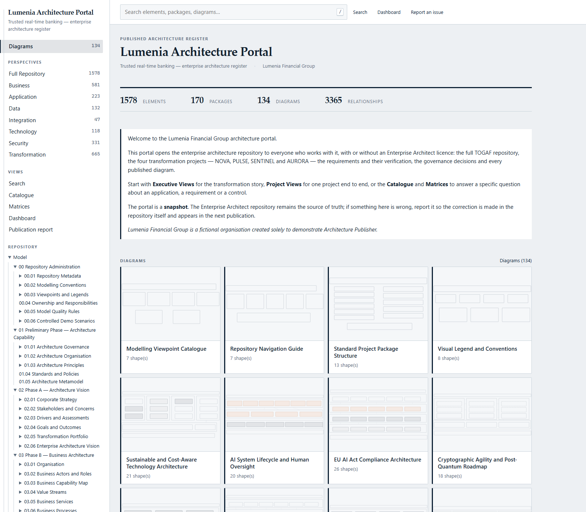Viewport: 586px width, 512px height.
Task: Collapse 02 Phase A Architecture Vision node
Action: (15, 390)
